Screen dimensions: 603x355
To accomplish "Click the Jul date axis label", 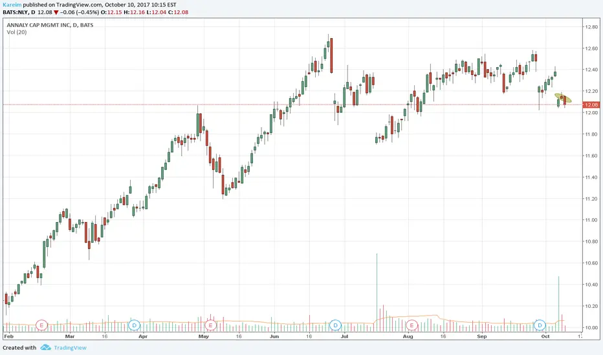I will pos(344,336).
